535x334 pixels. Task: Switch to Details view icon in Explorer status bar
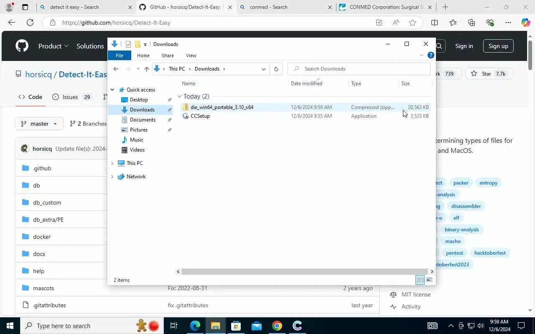pos(420,280)
